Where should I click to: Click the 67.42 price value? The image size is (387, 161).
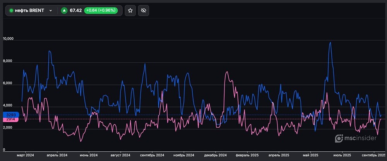pos(76,10)
